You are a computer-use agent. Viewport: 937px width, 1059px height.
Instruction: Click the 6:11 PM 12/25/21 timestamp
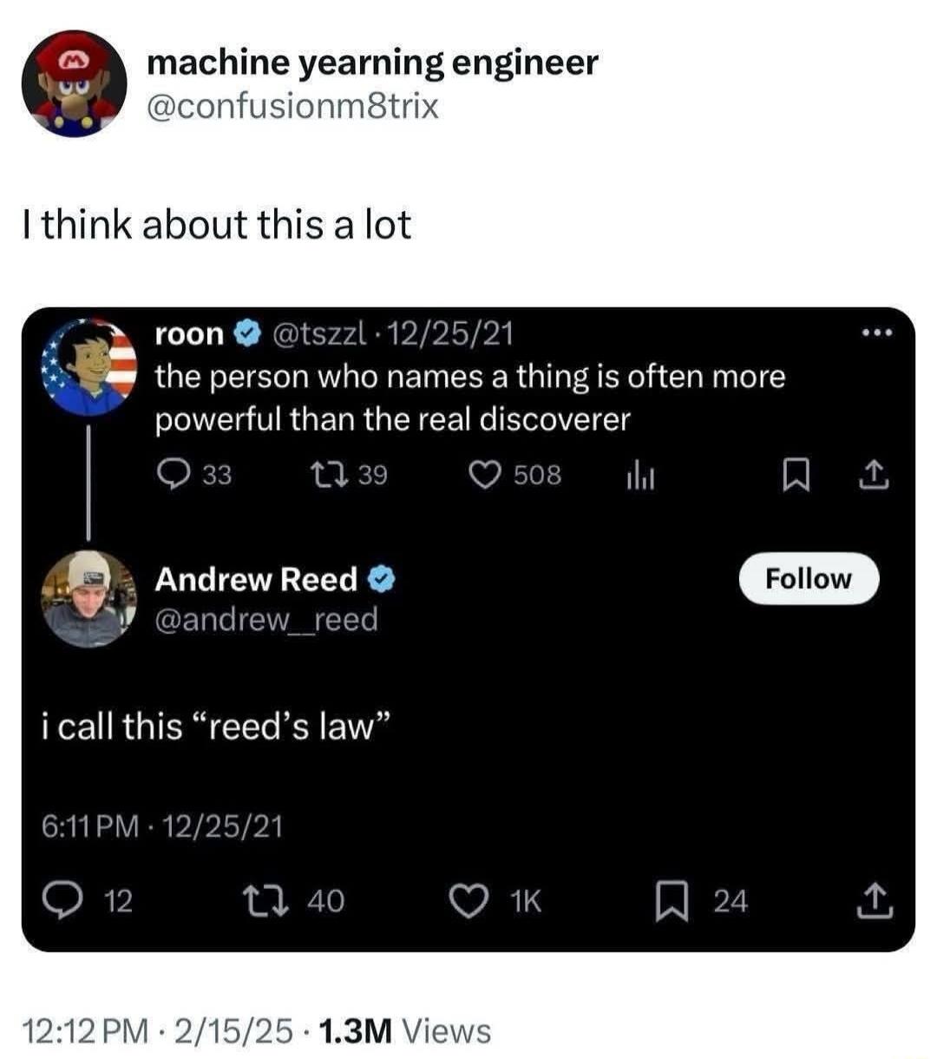pyautogui.click(x=162, y=825)
